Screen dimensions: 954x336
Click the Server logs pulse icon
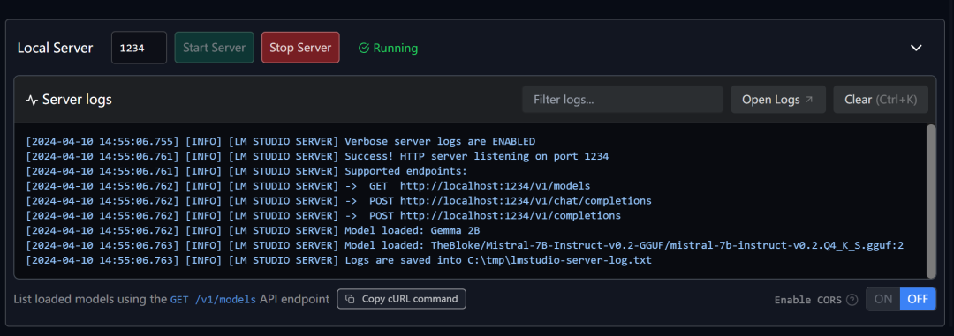[x=33, y=101]
